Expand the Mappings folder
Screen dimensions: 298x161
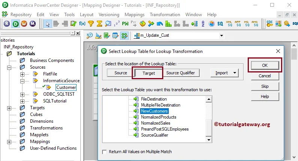coord(9,142)
